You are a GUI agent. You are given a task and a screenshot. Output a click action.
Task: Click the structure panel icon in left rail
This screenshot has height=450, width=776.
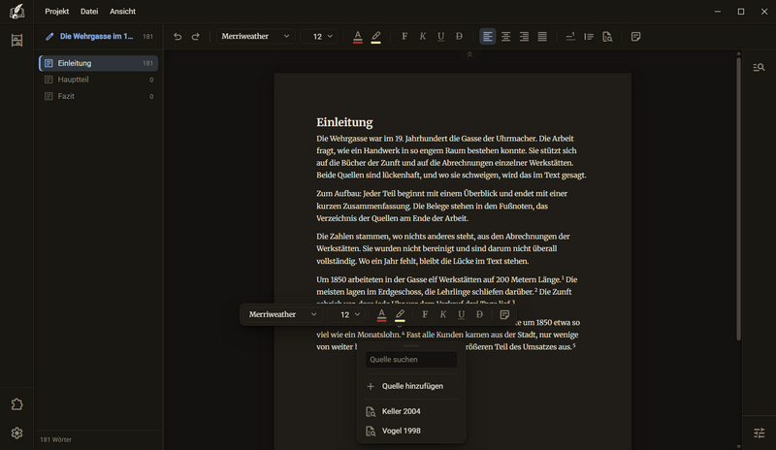[x=16, y=40]
